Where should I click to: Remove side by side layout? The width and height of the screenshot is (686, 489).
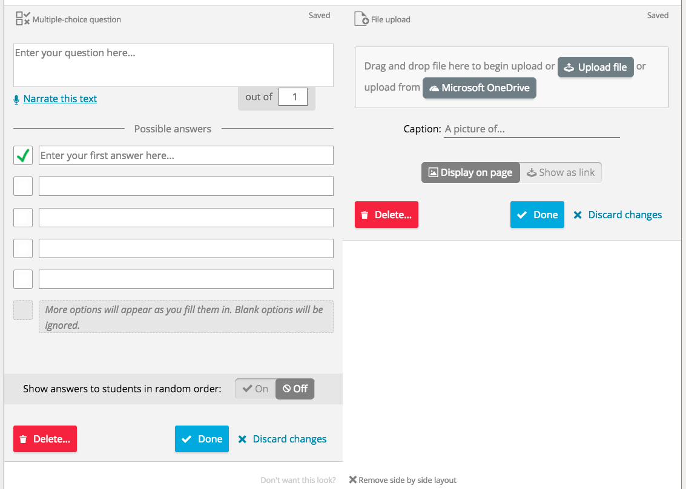tap(403, 481)
